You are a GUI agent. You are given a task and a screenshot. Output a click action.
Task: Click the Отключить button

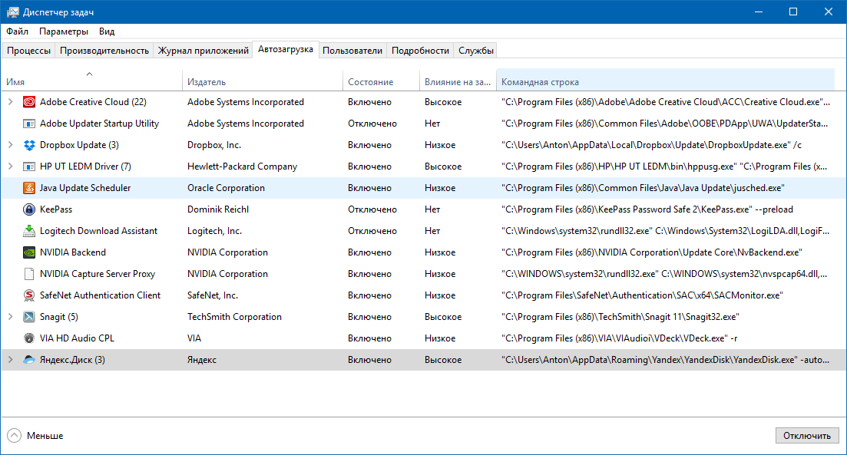[x=807, y=436]
